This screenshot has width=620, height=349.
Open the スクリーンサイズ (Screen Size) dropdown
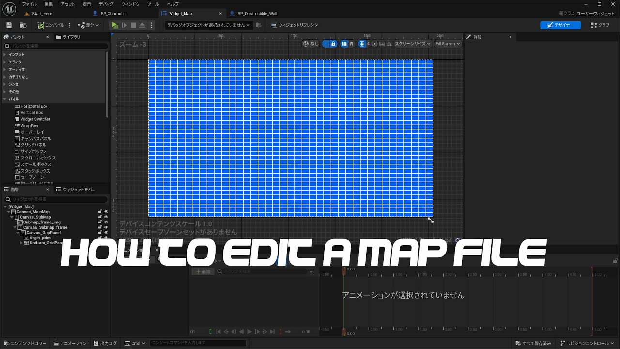click(413, 44)
